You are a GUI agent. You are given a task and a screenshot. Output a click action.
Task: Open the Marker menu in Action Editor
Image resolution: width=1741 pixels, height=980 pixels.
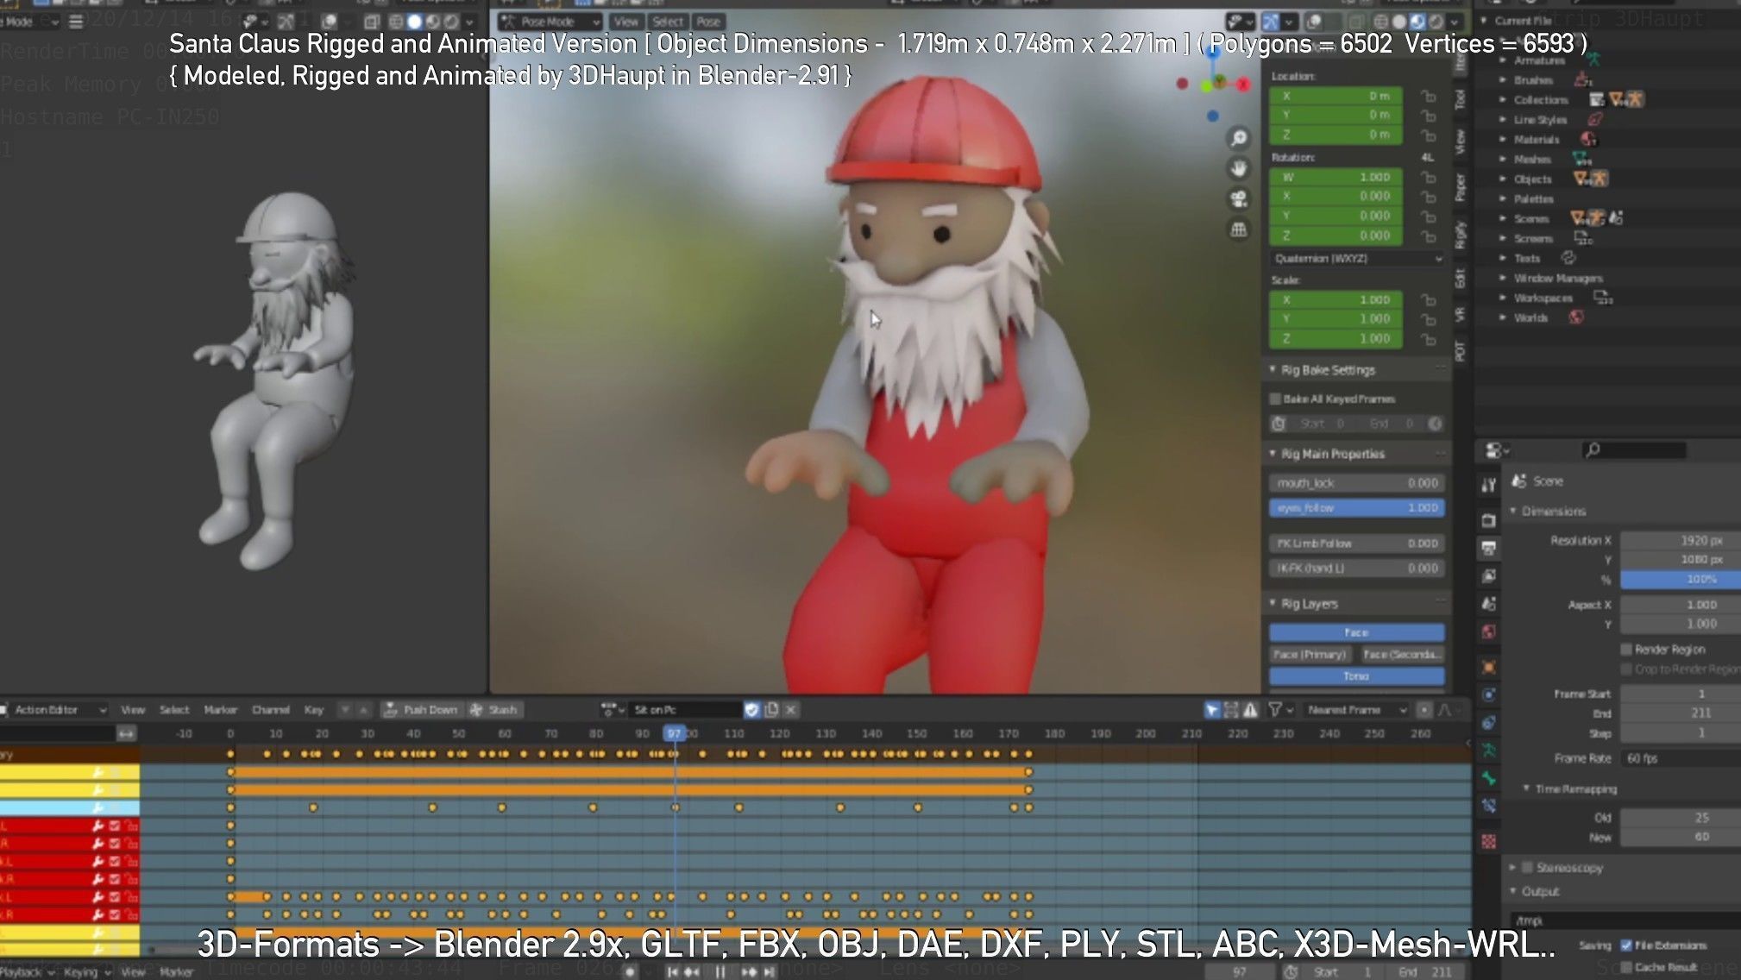coord(220,709)
